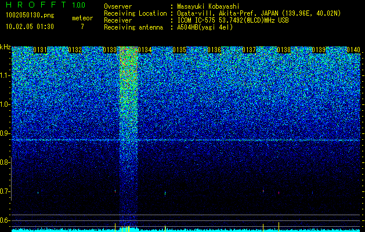
Task: Select the Ogata-vill. Akita-Pref. JAPAN location text
Action: pyautogui.click(x=259, y=14)
